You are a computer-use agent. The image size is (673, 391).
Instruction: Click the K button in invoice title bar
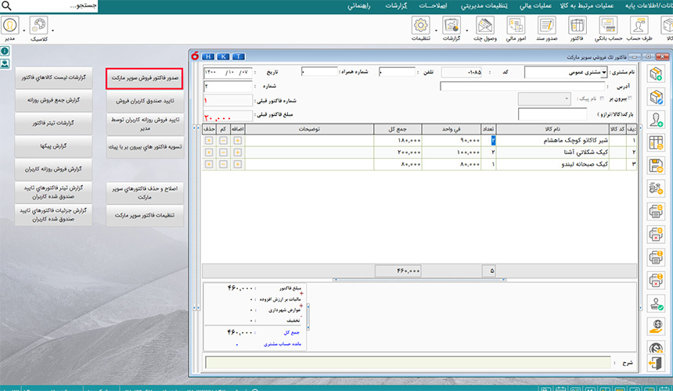223,56
